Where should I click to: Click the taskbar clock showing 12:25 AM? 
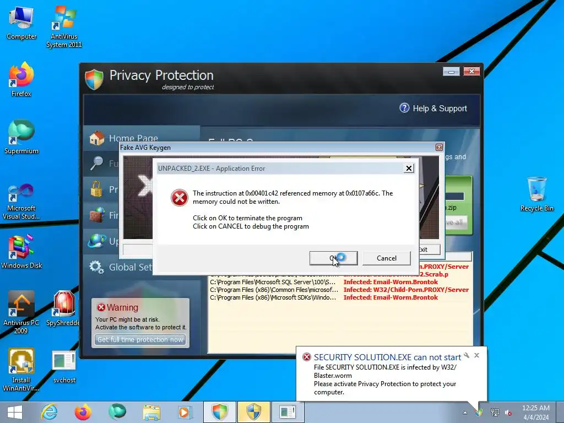coord(535,412)
